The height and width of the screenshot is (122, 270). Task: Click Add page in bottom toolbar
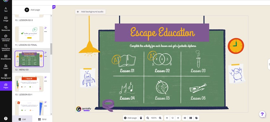pyautogui.click(x=130, y=118)
